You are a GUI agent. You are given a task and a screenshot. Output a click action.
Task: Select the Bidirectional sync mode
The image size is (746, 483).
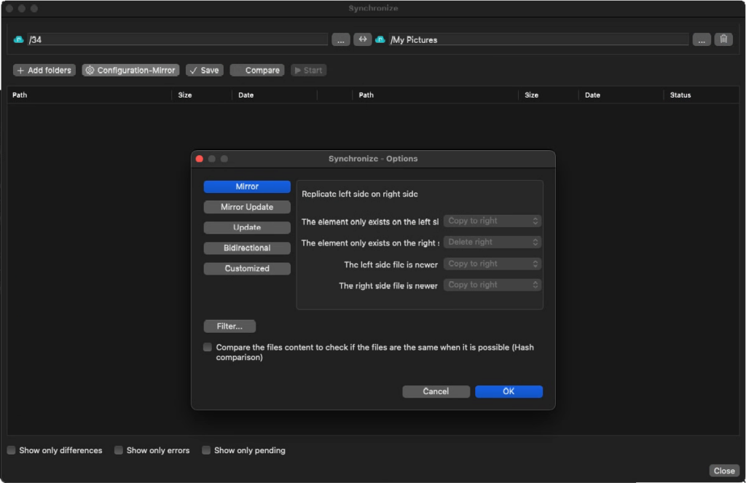(247, 248)
